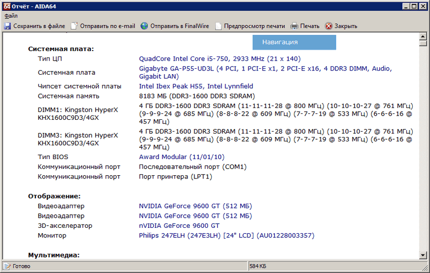Maximize the AIDA64 report window
The width and height of the screenshot is (430, 273).
(x=414, y=6)
